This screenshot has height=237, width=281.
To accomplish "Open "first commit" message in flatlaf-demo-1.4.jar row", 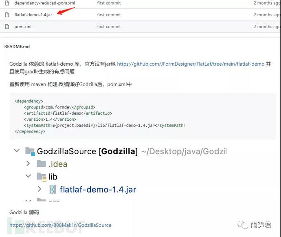I will (x=109, y=15).
